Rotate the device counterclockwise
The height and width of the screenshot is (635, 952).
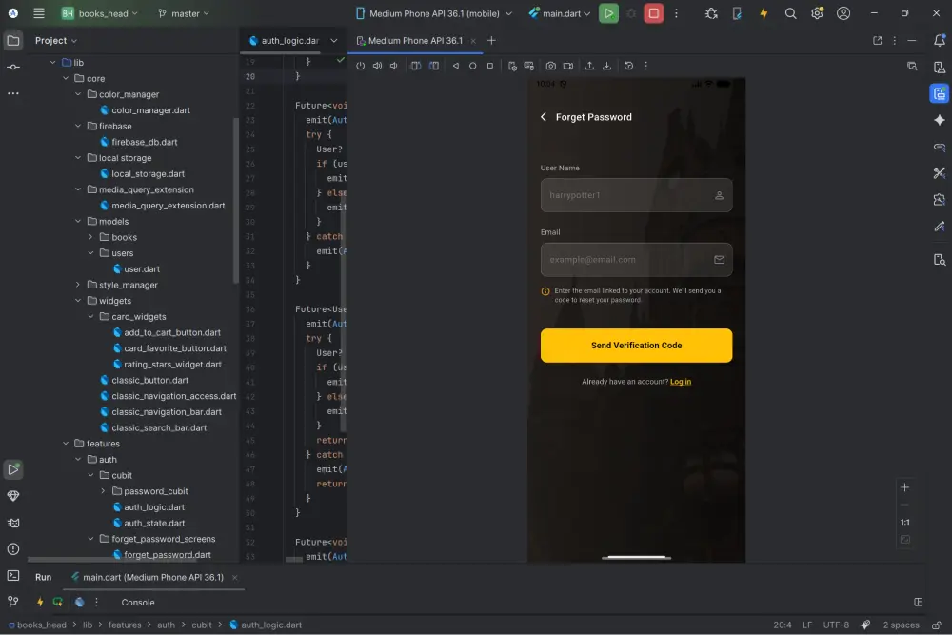point(416,66)
